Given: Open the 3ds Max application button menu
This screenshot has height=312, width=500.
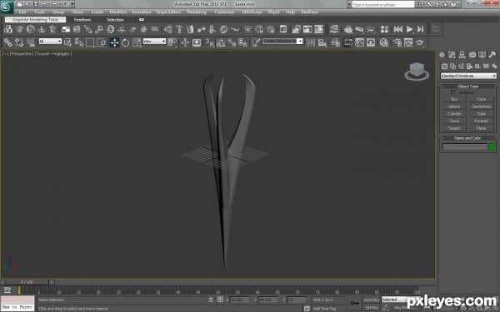Looking at the screenshot, I should tap(7, 7).
